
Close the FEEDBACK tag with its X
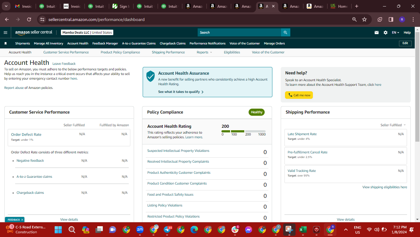click(x=22, y=220)
